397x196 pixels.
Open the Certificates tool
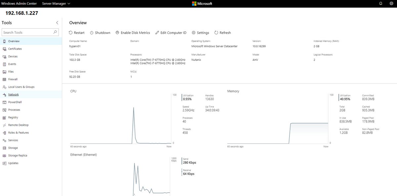click(x=31, y=49)
